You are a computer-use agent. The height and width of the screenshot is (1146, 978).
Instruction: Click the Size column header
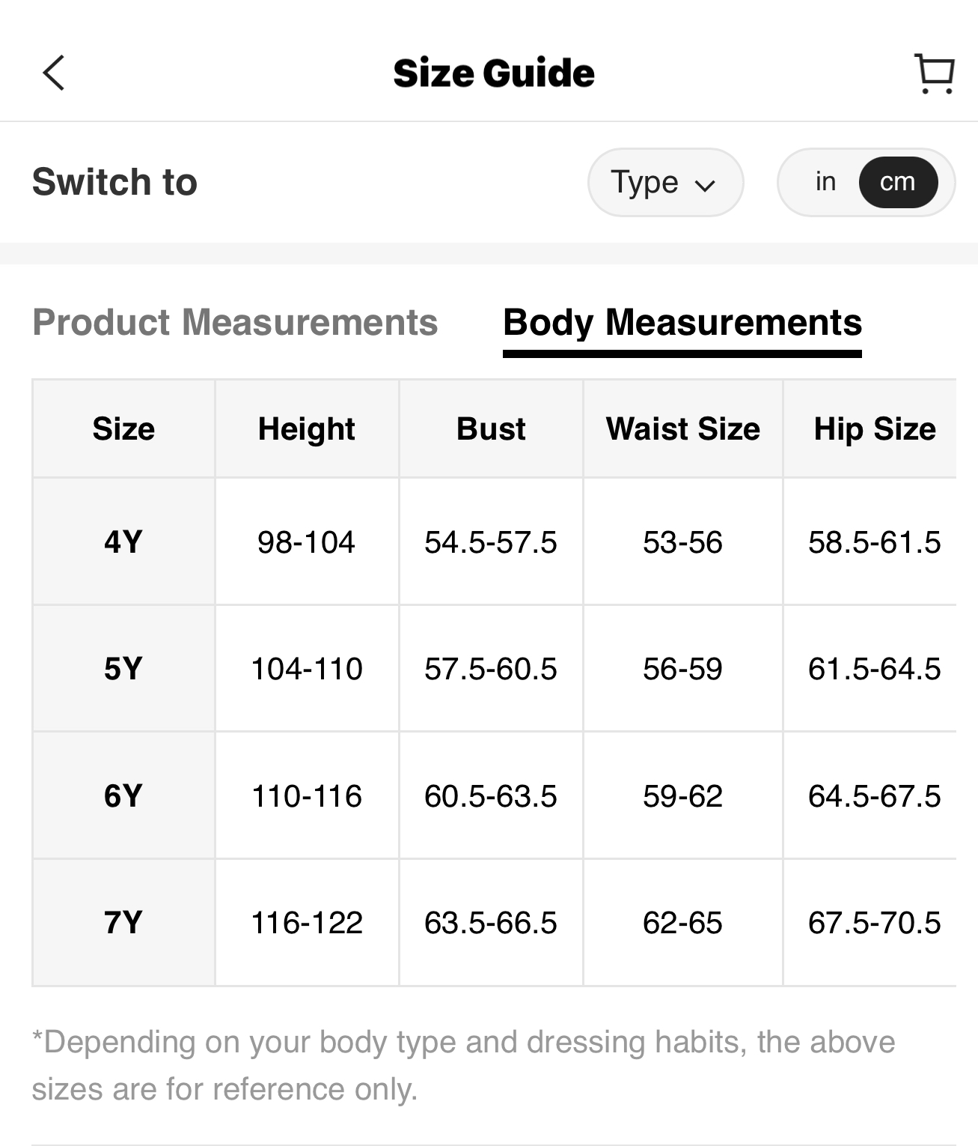[123, 429]
